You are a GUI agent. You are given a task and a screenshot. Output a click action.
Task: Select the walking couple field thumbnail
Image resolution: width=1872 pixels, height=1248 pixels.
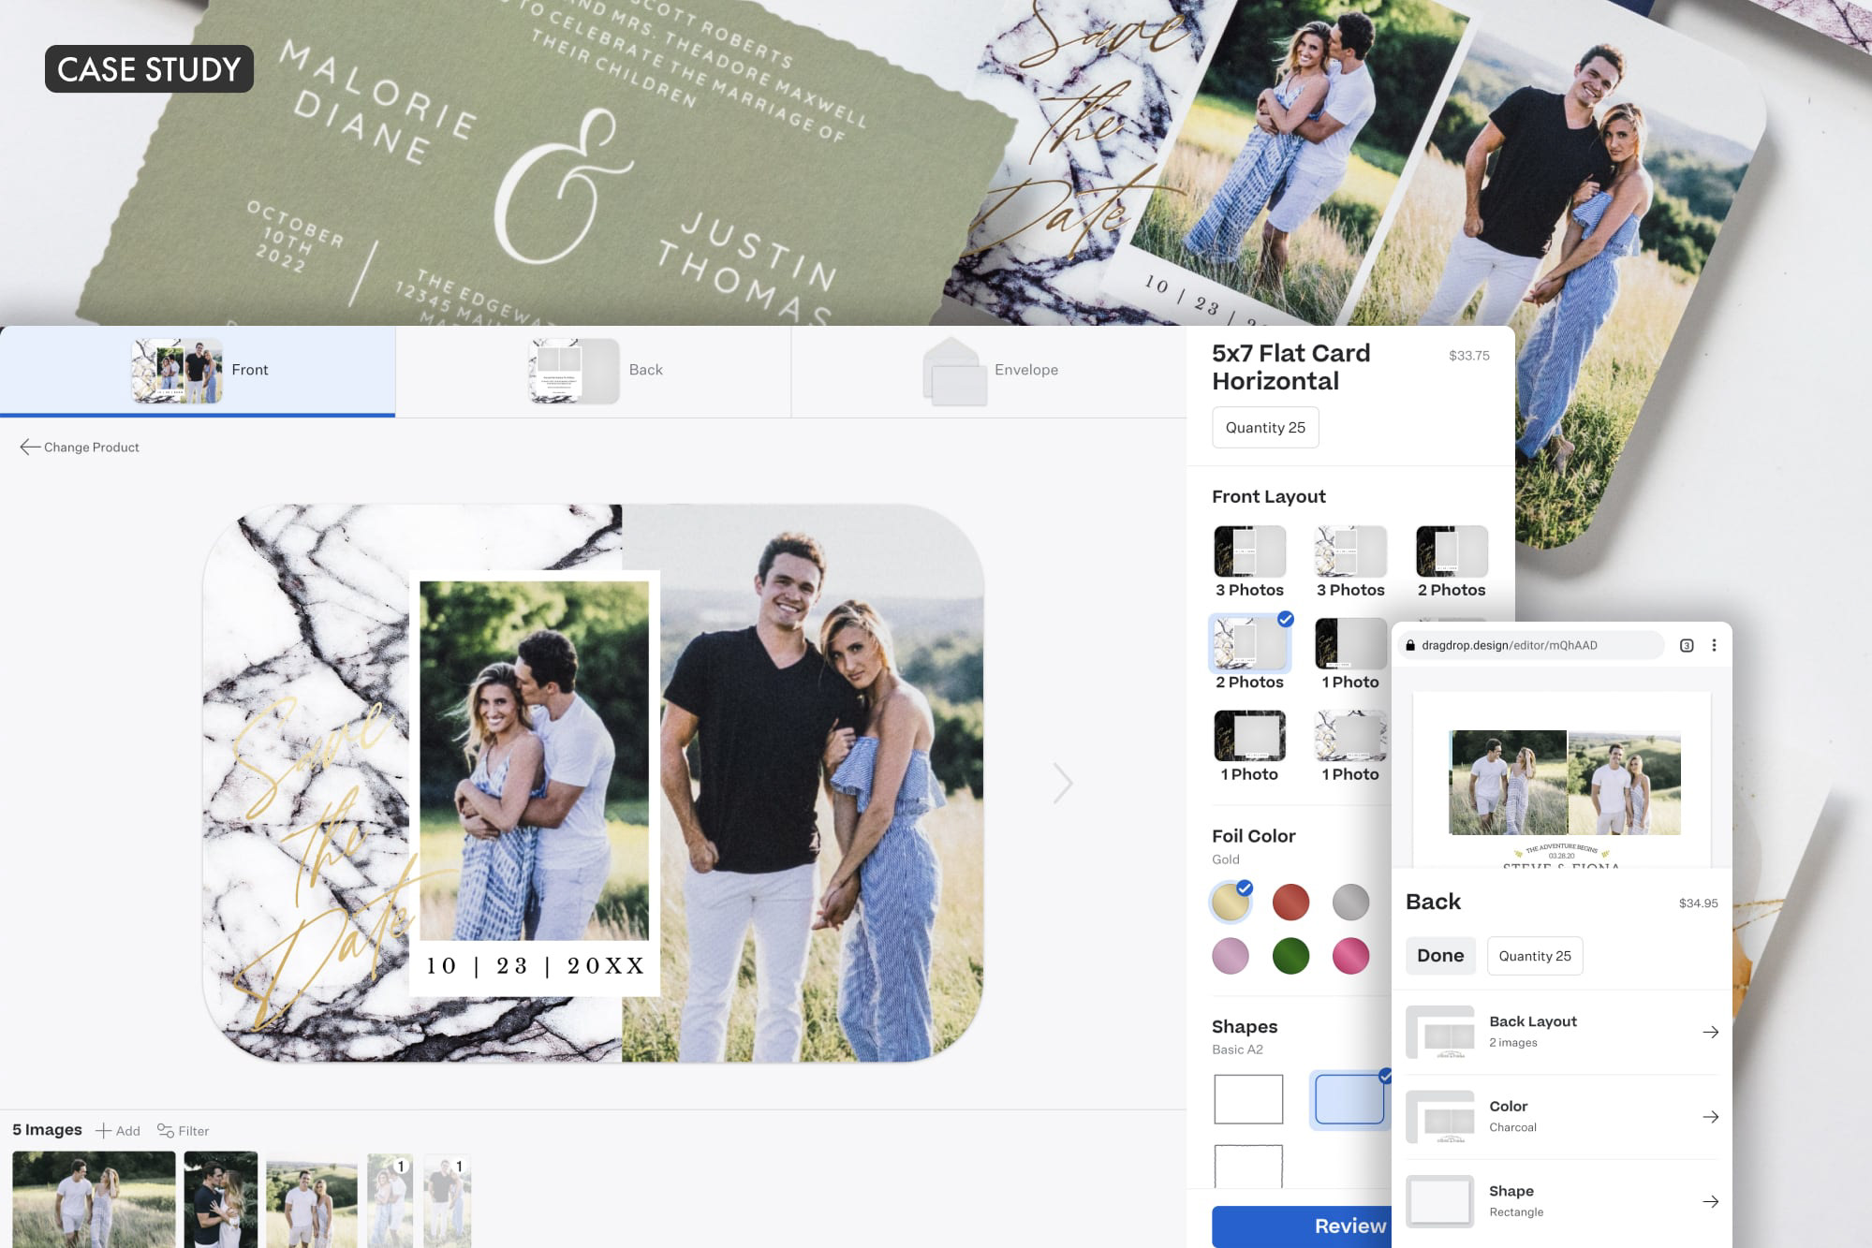click(x=94, y=1199)
